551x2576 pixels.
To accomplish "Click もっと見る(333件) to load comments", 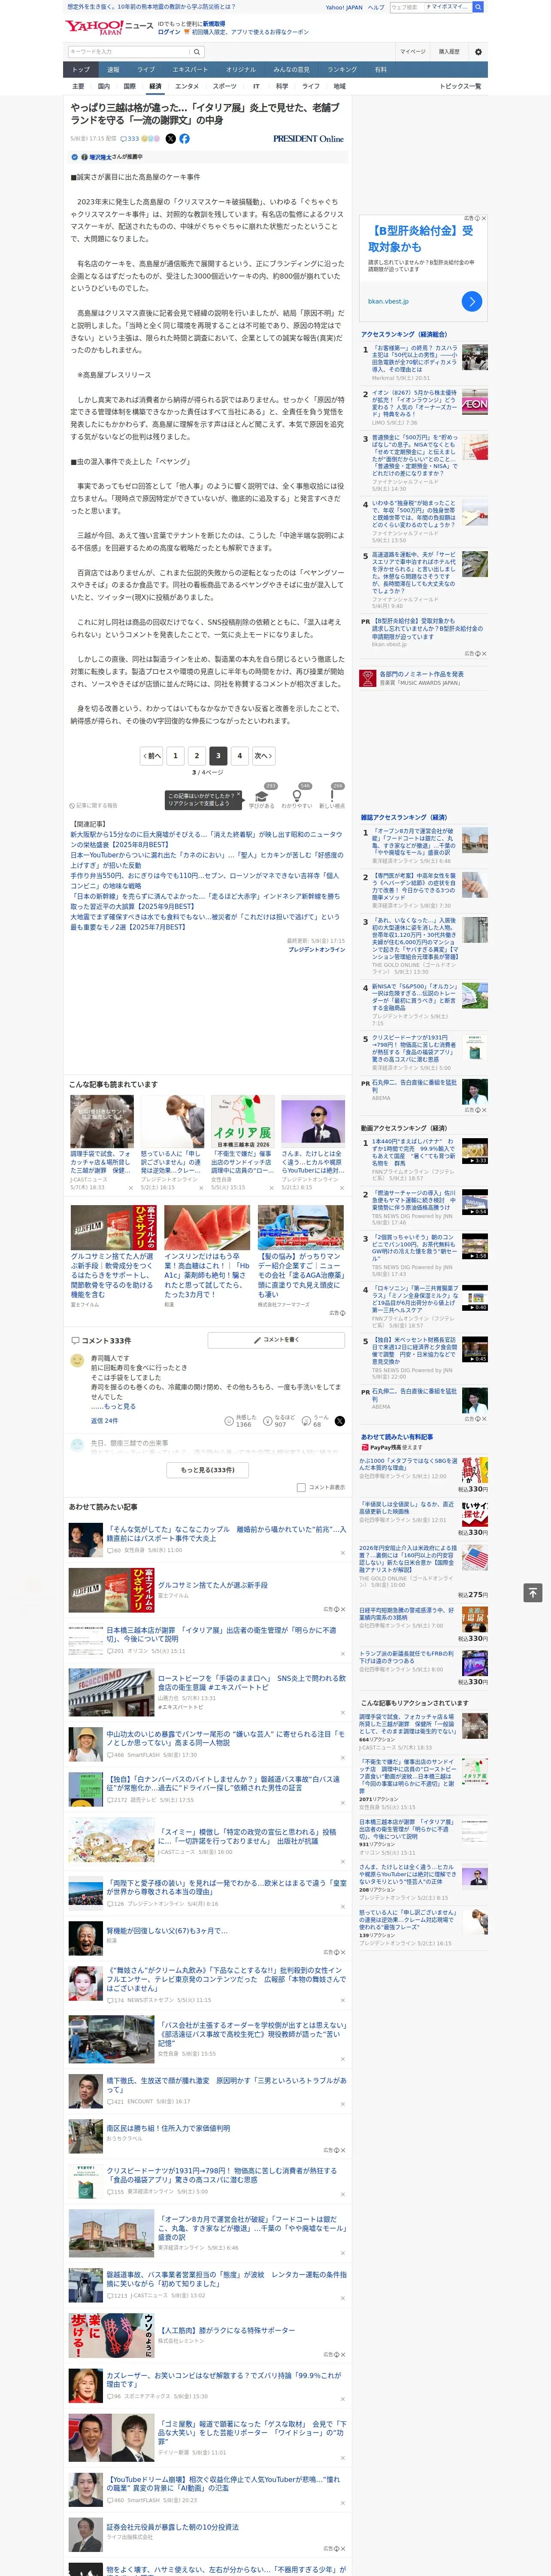I will click(x=208, y=1470).
